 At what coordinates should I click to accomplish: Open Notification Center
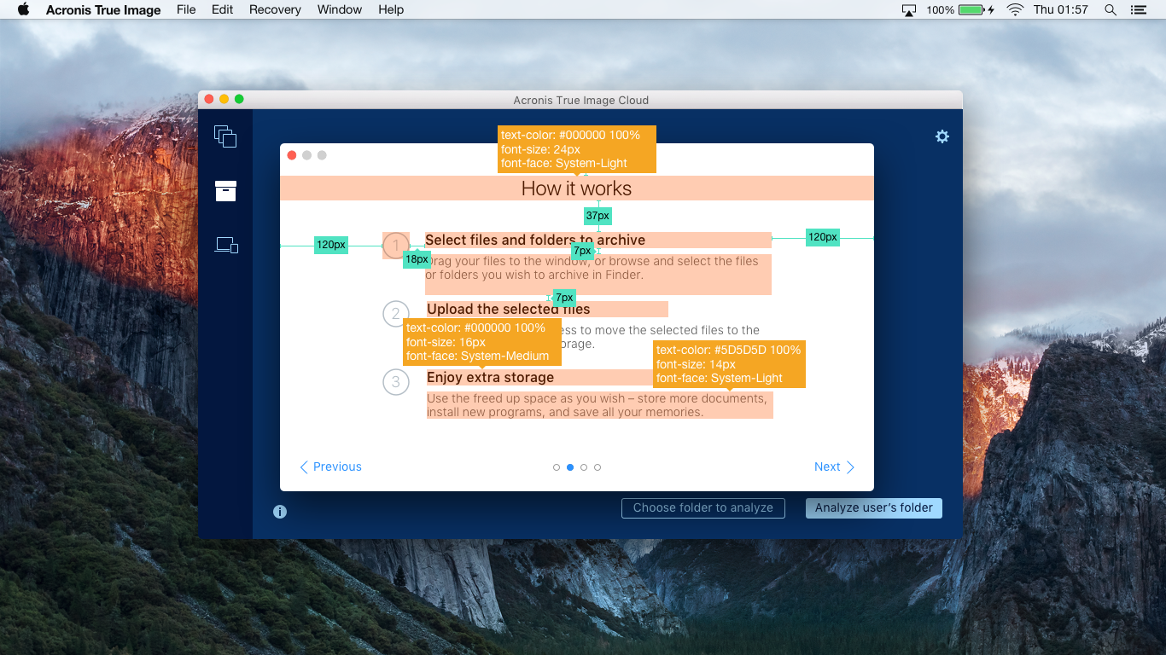click(x=1138, y=9)
